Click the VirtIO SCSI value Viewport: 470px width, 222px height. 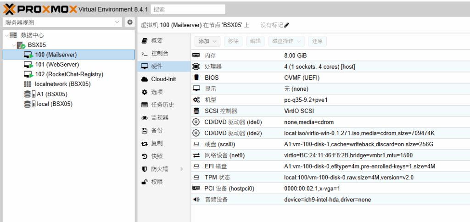tap(299, 111)
